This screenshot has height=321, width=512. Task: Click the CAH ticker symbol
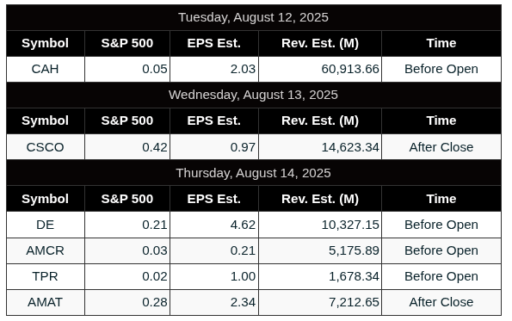(x=45, y=69)
